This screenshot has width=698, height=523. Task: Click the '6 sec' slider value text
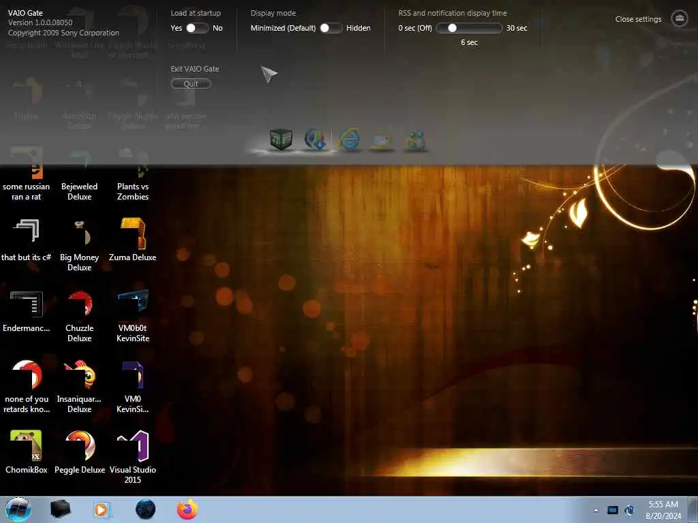pyautogui.click(x=469, y=42)
